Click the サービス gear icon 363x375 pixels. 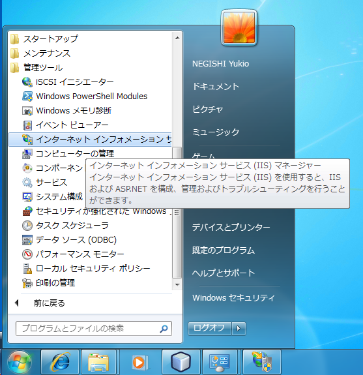point(27,183)
